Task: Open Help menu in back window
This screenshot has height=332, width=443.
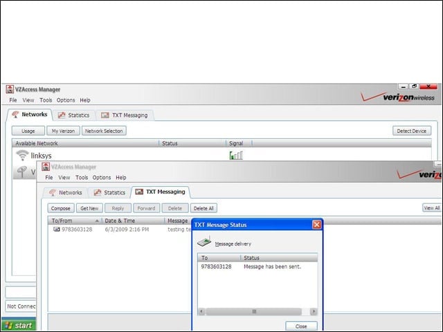Action: pos(85,100)
